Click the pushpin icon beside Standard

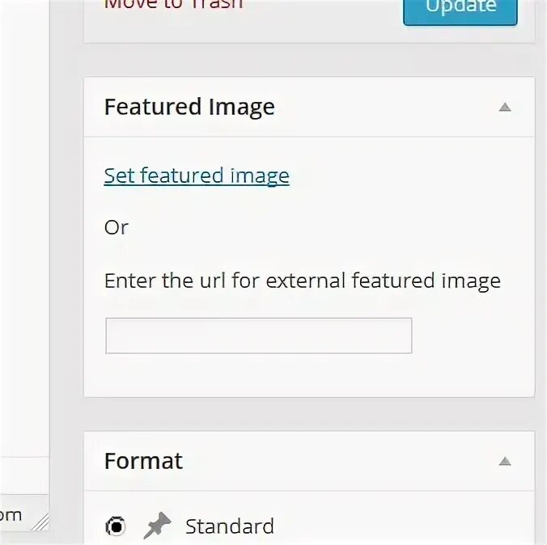(x=157, y=525)
